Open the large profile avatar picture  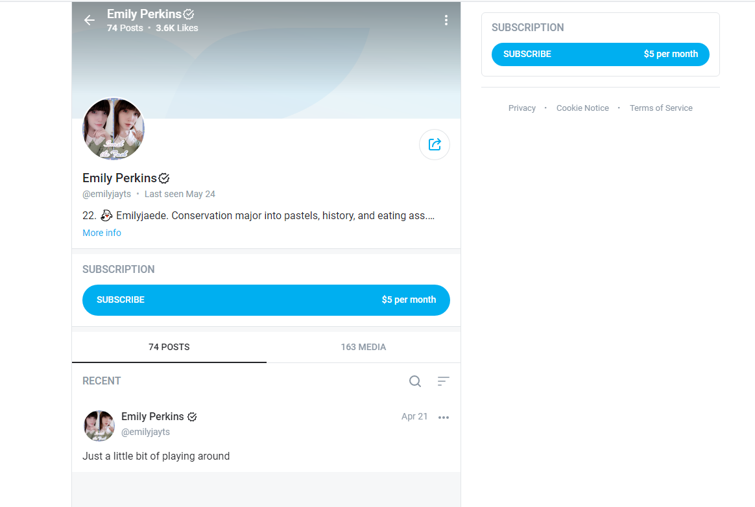[114, 129]
